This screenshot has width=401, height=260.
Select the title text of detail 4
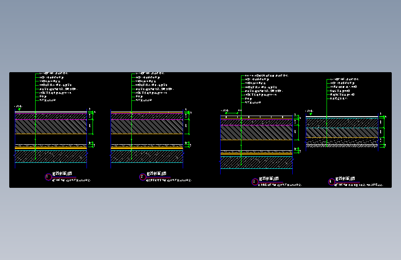pyautogui.click(x=345, y=179)
